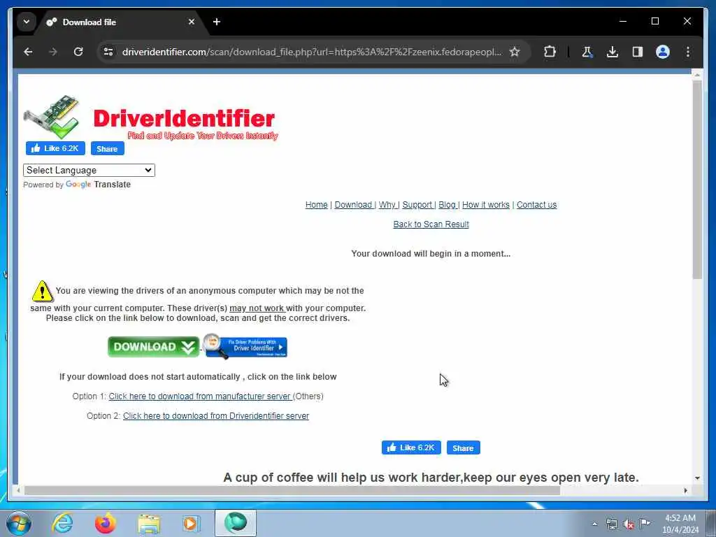Click the network tray icon
This screenshot has width=716, height=537.
pyautogui.click(x=611, y=524)
